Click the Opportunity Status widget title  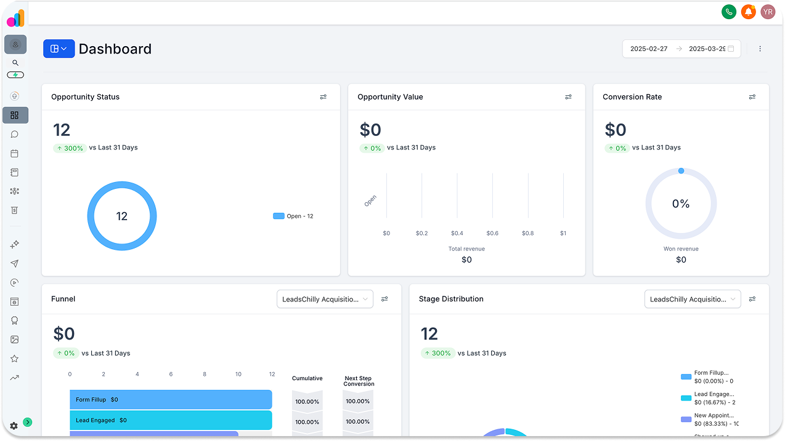click(86, 97)
